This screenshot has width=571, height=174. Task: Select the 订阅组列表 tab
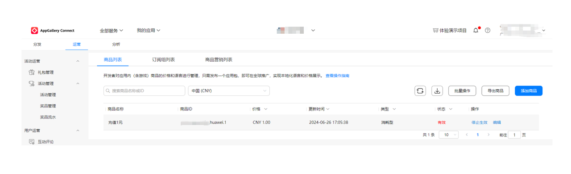click(163, 59)
